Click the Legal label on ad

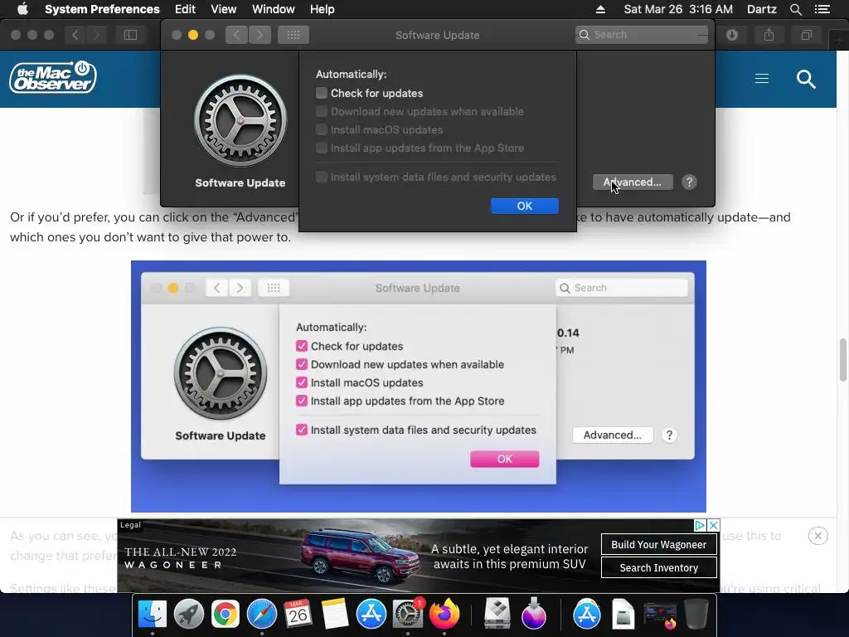point(130,524)
